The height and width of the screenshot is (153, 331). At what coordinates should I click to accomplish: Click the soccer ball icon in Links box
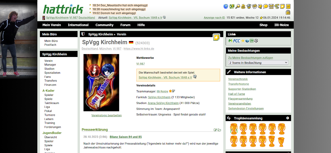[x=256, y=41]
